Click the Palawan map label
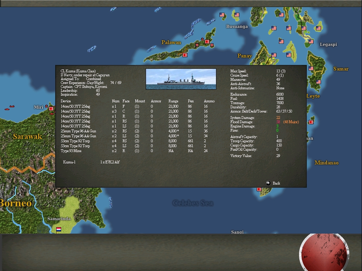The image size is (362, 271). click(x=171, y=42)
